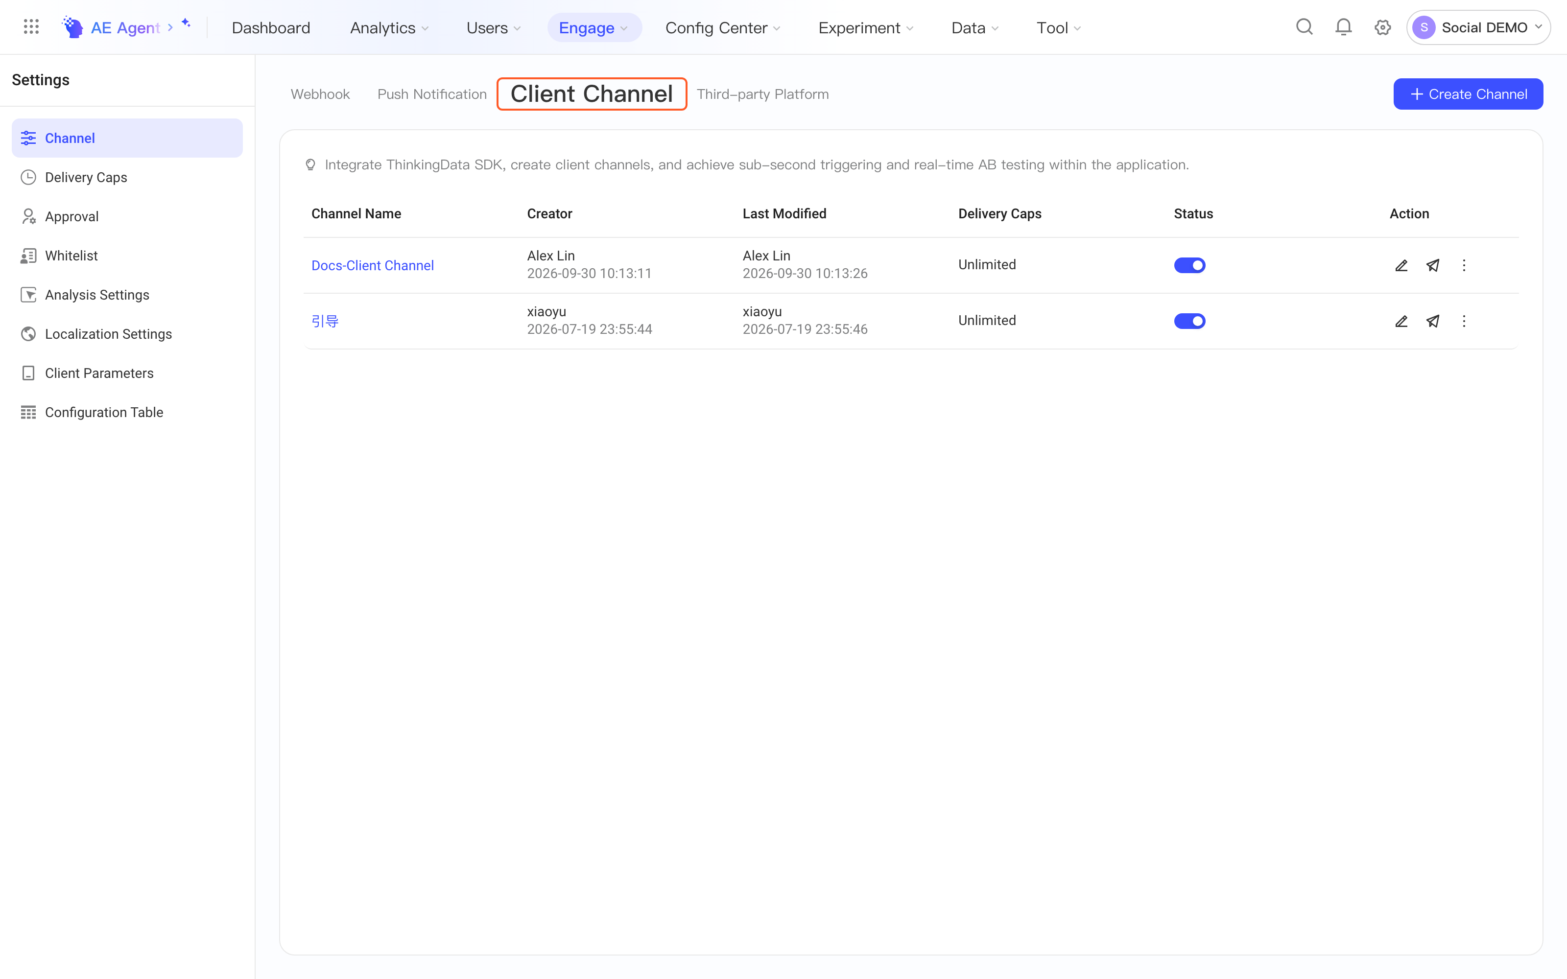This screenshot has width=1567, height=979.
Task: Click the Approval person icon in sidebar
Action: pyautogui.click(x=28, y=216)
